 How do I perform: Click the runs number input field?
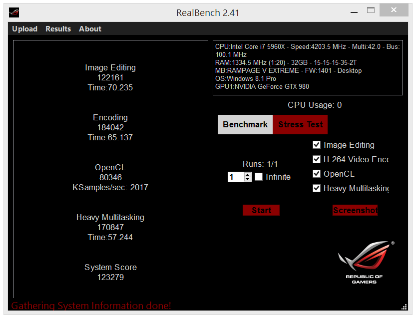(236, 177)
